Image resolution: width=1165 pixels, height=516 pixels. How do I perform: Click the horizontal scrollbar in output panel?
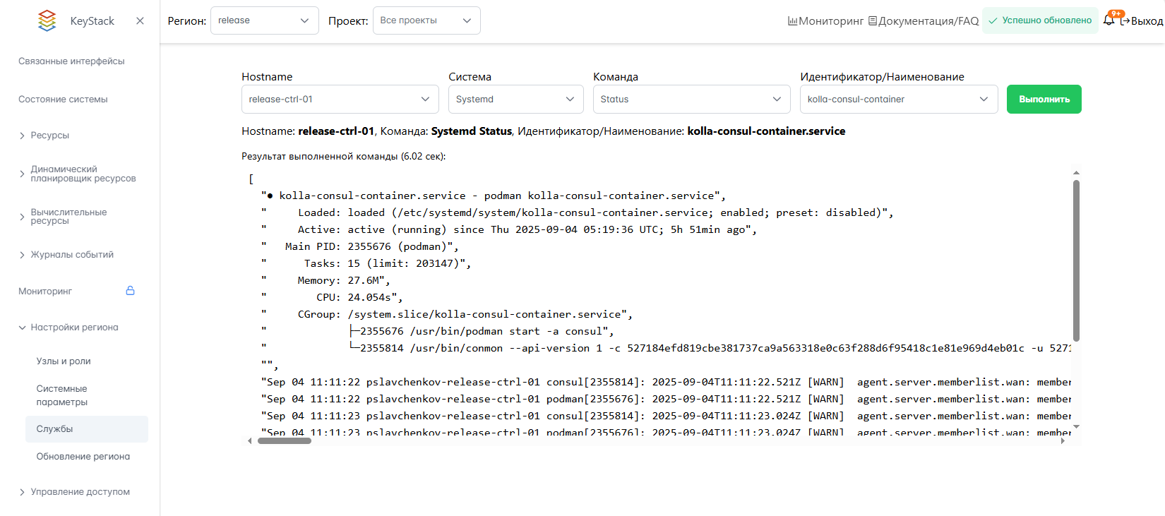pos(285,441)
